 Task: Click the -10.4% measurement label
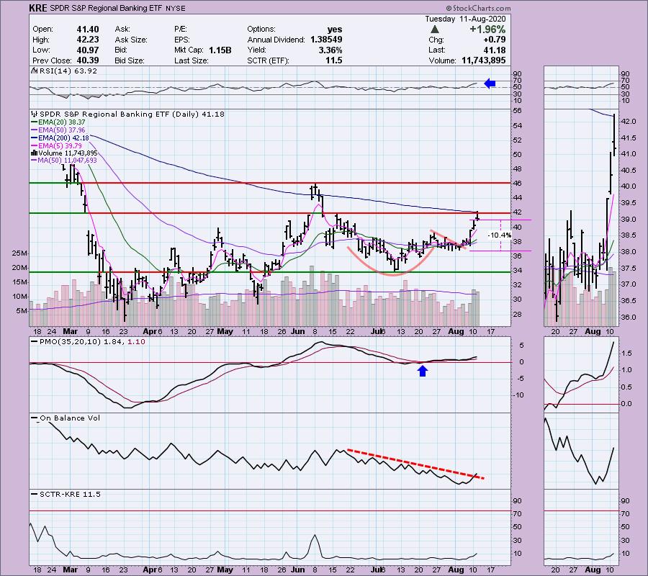(x=499, y=235)
